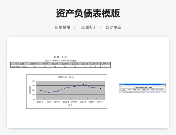Click the x-axis label 2001年 in chart
The width and height of the screenshot is (176, 135).
pyautogui.click(x=66, y=102)
